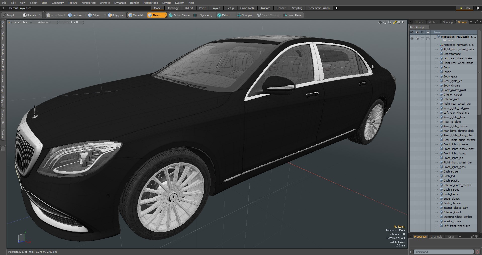482x255 pixels.
Task: Toggle the first box checkbox in the Mercedes_Maybach group row
Action: click(x=423, y=38)
